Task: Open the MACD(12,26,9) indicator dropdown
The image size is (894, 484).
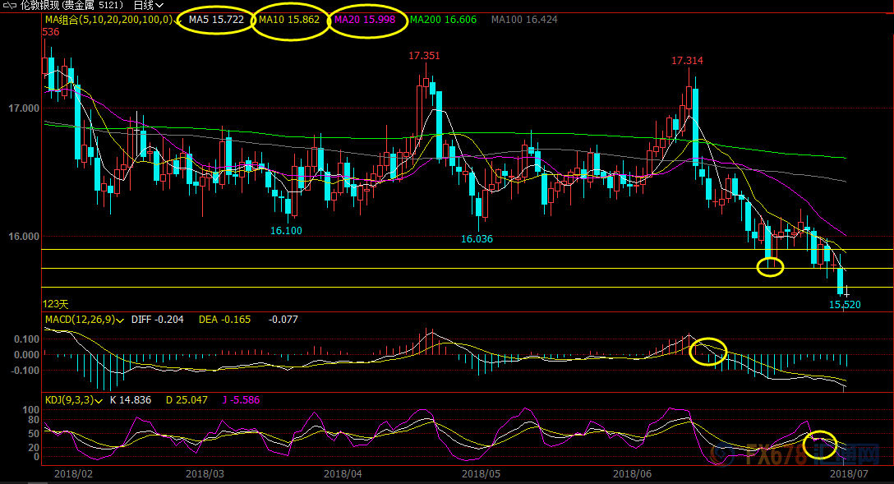Action: (122, 320)
